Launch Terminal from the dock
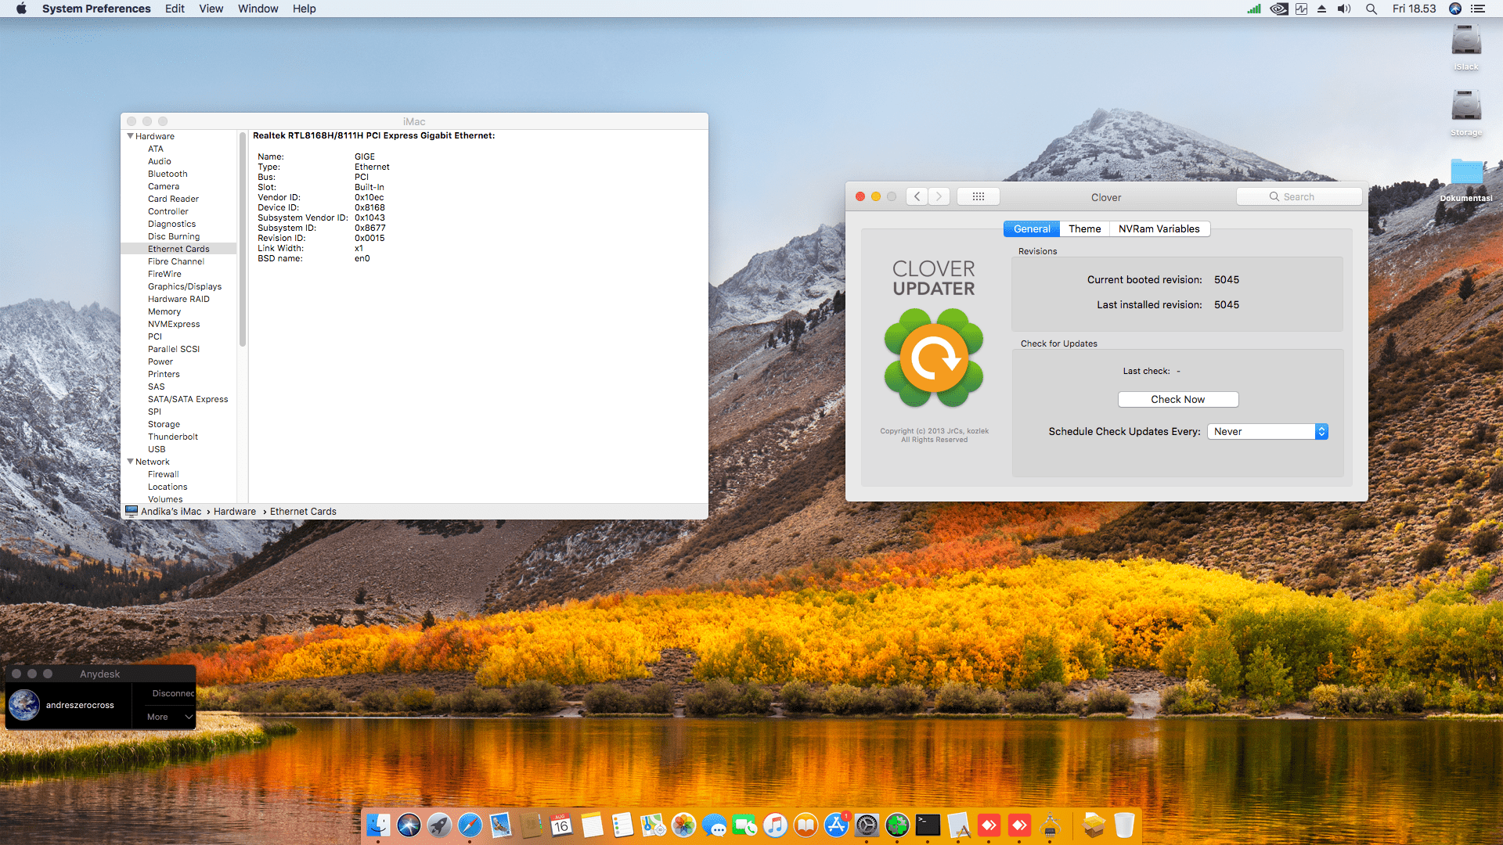 [x=928, y=825]
